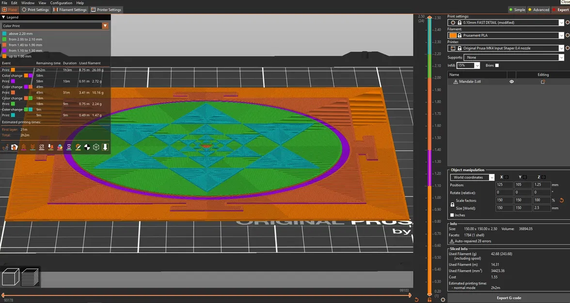
Task: Toggle travel moves visibility in legend toolbar
Action: pyautogui.click(x=5, y=147)
